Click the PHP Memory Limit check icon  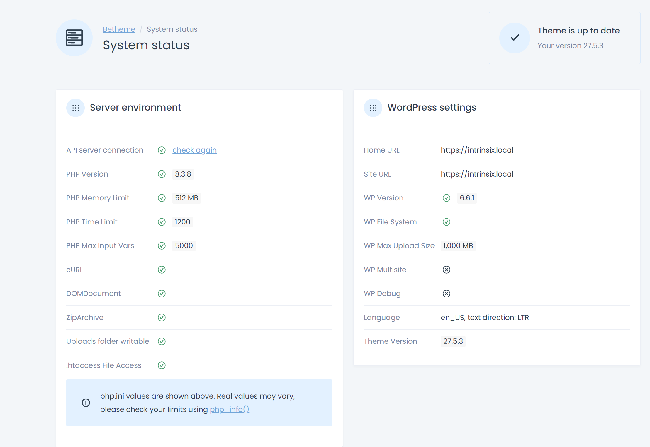coord(162,198)
